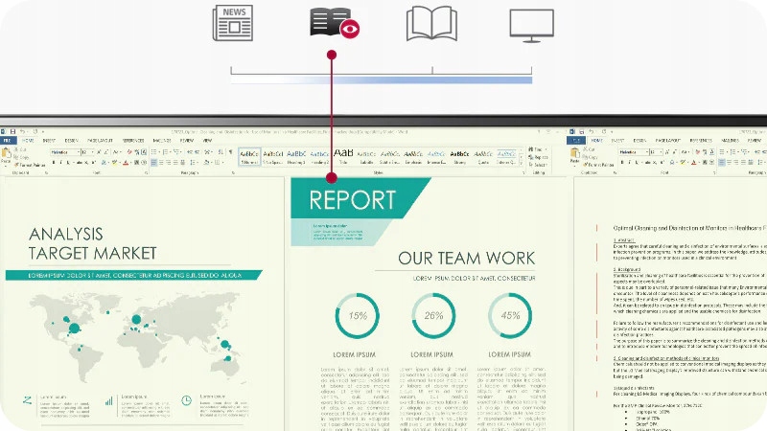Switch to REFERENCES tab, left window
767x431 pixels.
(x=133, y=141)
